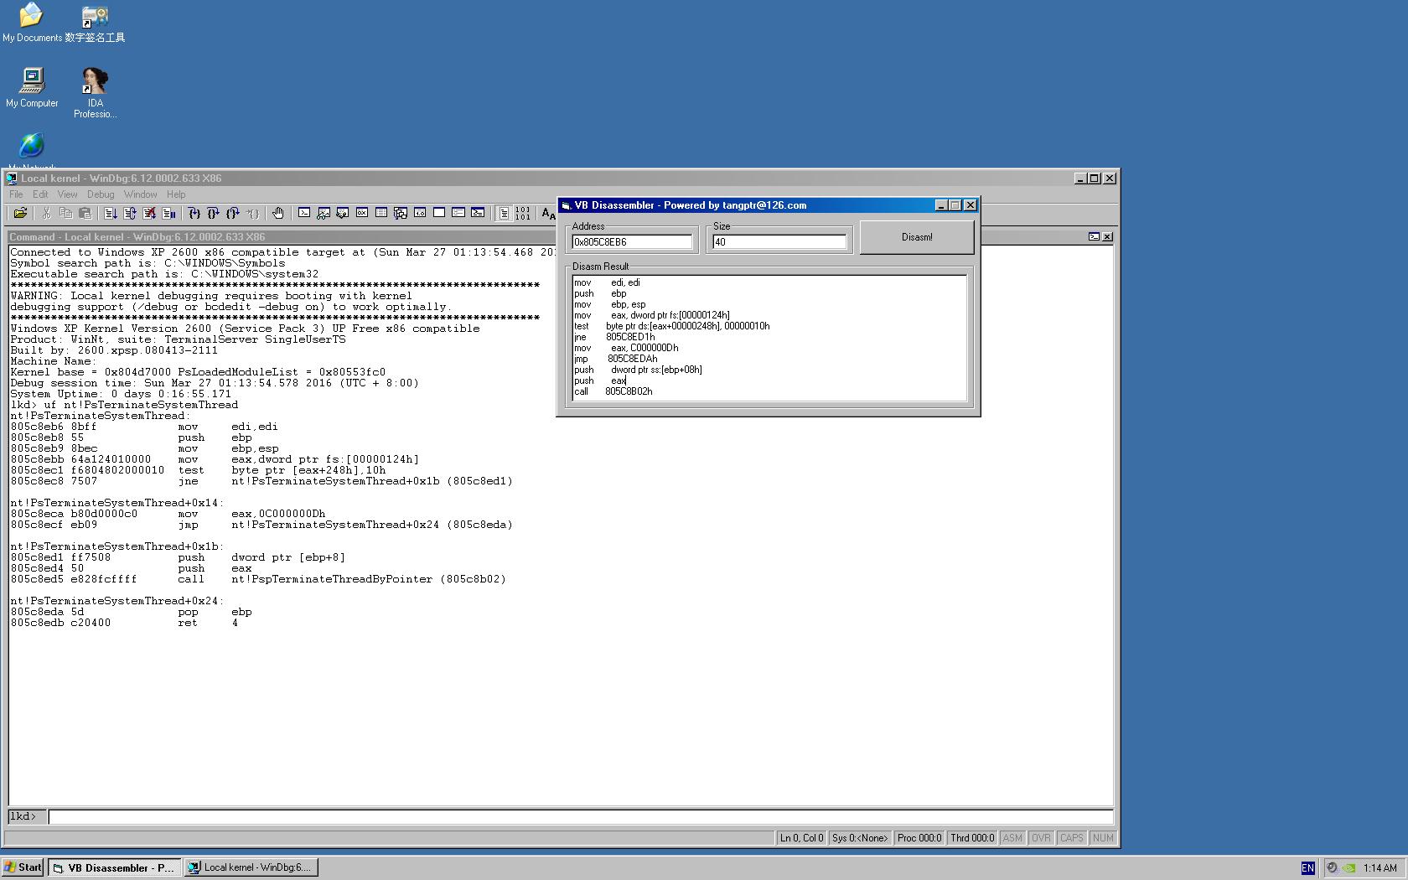Select the My Documents desktop icon
This screenshot has width=1408, height=880.
coord(32,23)
